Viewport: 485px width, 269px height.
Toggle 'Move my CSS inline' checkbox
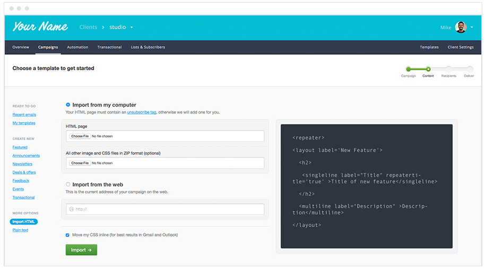pyautogui.click(x=67, y=235)
